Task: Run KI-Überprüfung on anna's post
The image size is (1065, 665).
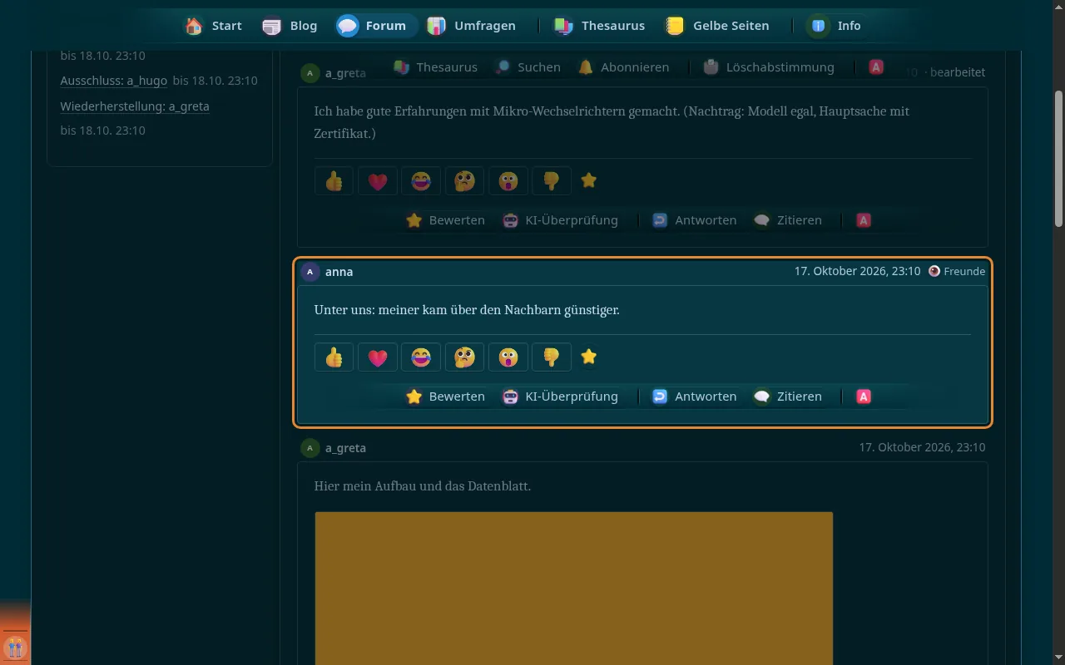Action: click(x=560, y=397)
